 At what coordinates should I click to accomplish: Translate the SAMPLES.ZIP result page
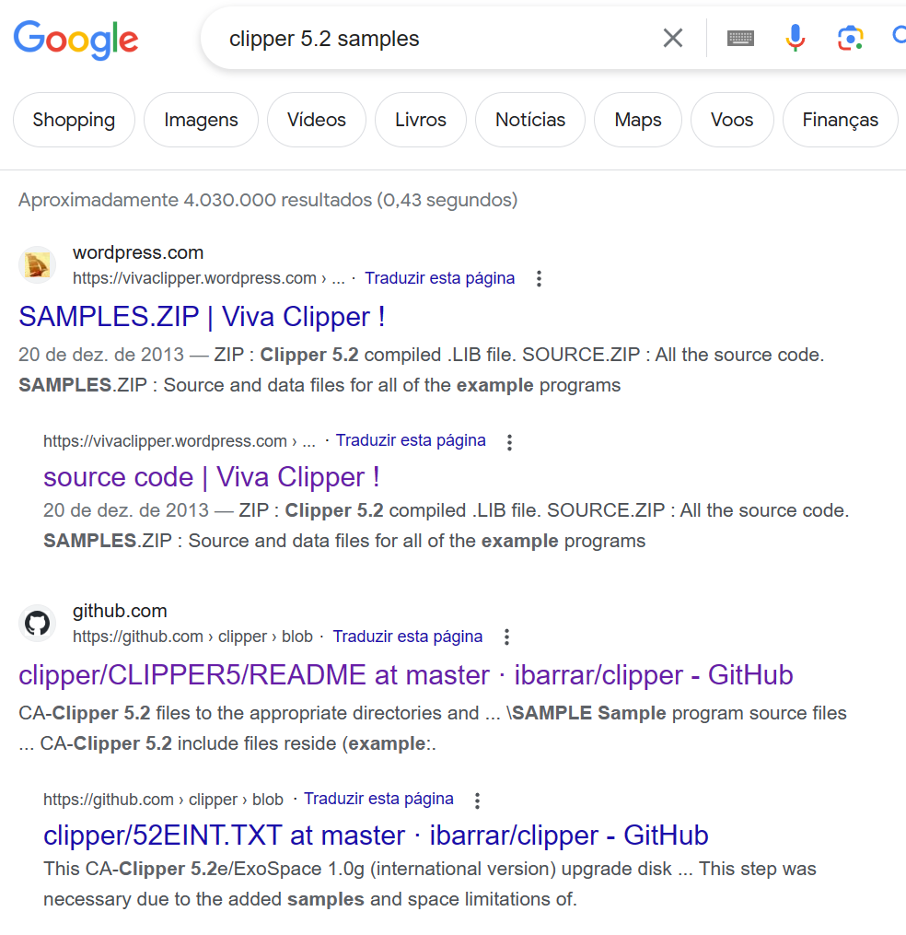click(x=439, y=278)
